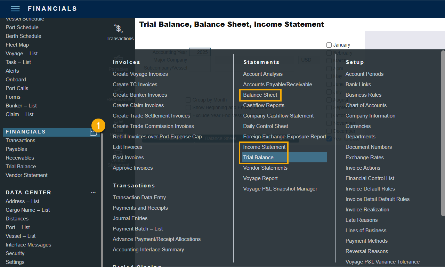
Task: Open the DATA CENTER ellipsis menu
Action: coord(93,193)
